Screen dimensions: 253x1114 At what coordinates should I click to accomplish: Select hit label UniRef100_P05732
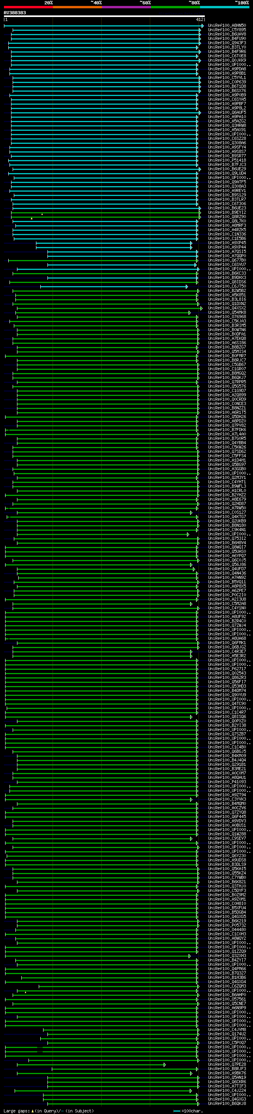click(x=227, y=925)
